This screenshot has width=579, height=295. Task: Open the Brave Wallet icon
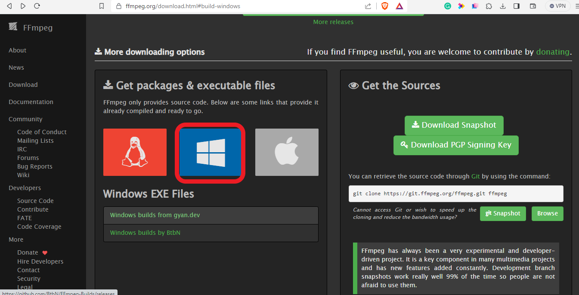533,6
